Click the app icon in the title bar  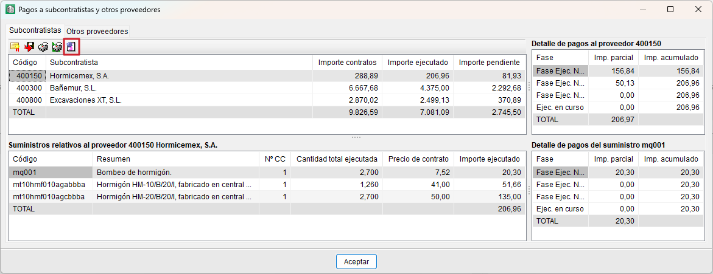click(10, 10)
